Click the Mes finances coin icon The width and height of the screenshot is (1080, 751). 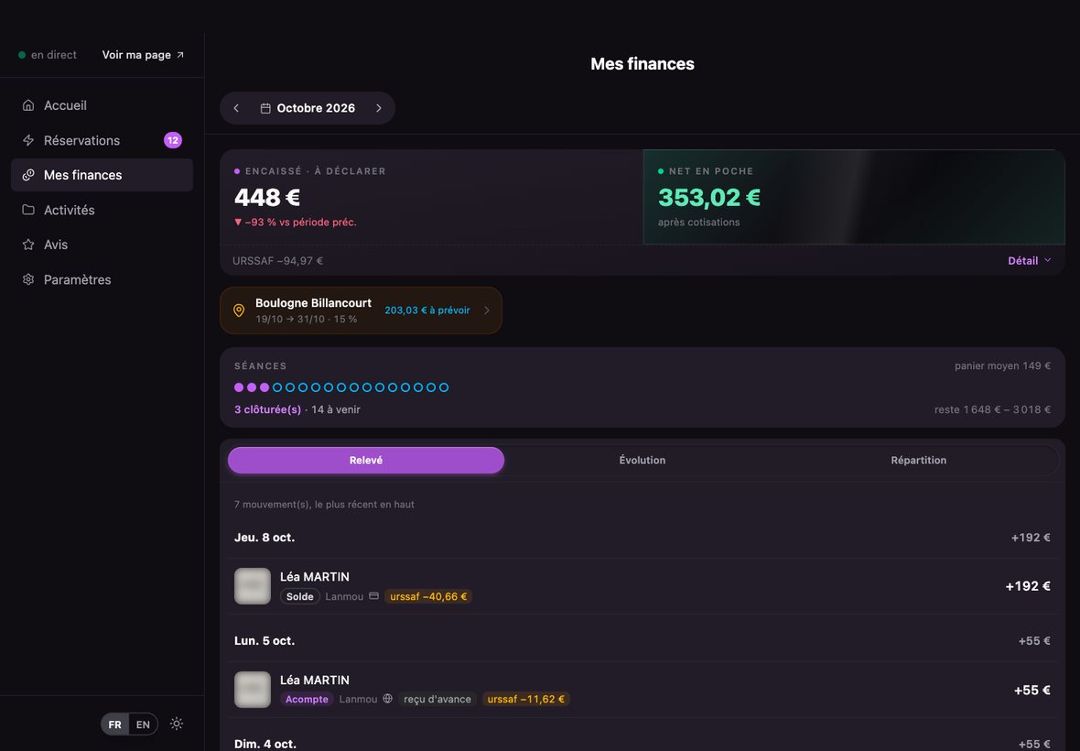click(28, 175)
